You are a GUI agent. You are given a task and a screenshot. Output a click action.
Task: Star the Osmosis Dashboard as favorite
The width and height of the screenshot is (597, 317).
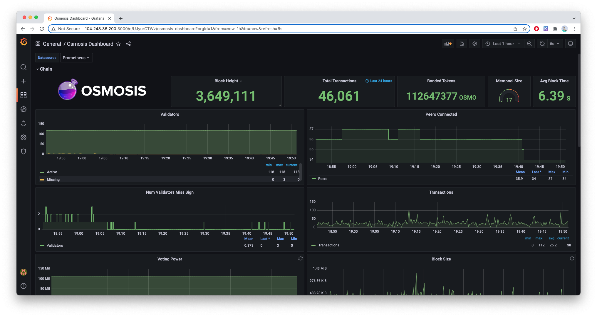pos(118,44)
